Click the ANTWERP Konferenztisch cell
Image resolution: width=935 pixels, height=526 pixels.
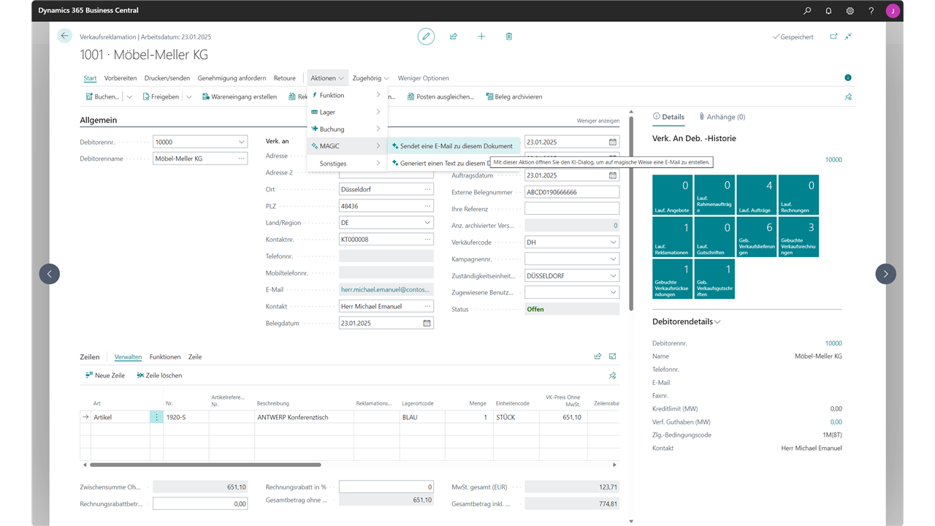pos(304,417)
